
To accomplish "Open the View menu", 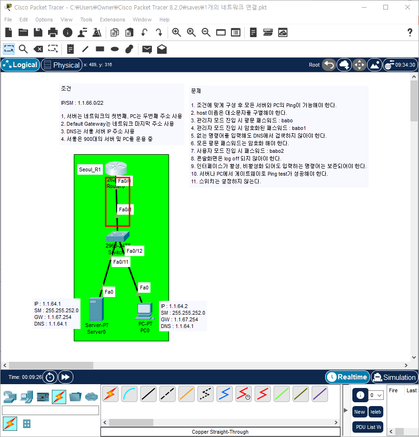I will coord(66,20).
